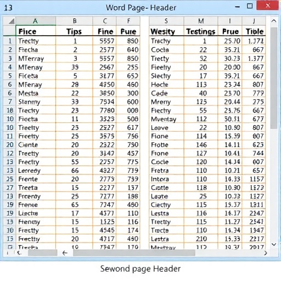Click the "Wesity" header cell
Screen dimensions: 281x281
pyautogui.click(x=166, y=31)
